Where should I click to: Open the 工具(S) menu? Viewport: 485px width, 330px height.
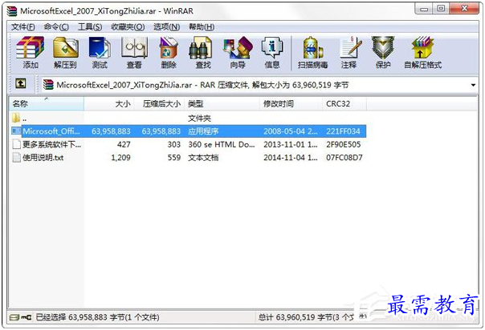point(90,27)
